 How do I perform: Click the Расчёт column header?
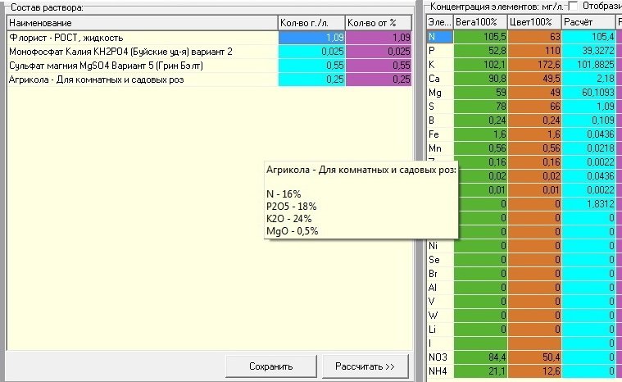(x=588, y=22)
